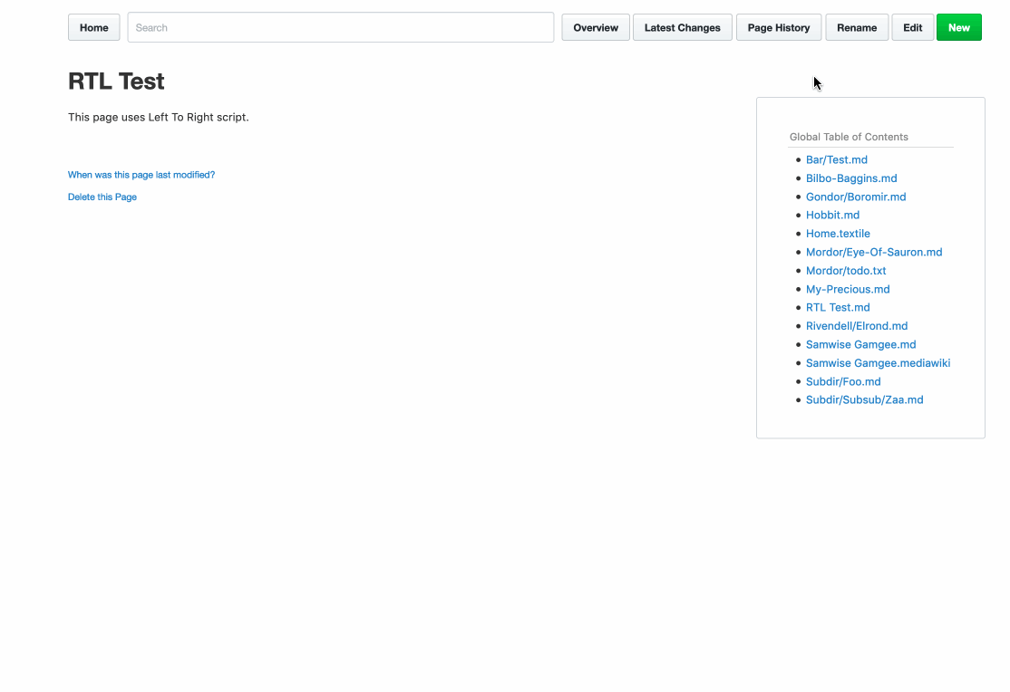
Task: Open the Bilbo-Baggins.md link
Action: (850, 178)
